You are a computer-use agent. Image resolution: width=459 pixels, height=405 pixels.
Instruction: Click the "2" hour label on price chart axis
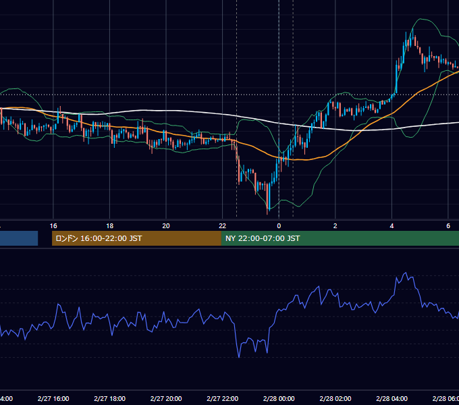click(x=335, y=226)
